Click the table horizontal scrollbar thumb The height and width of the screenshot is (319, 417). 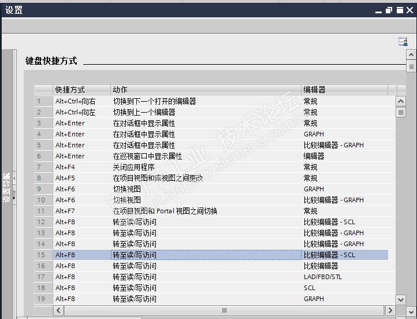point(224,310)
